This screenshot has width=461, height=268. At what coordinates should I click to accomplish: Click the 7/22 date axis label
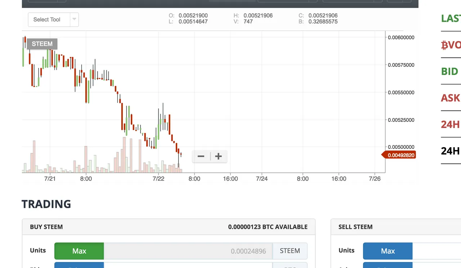(x=158, y=179)
